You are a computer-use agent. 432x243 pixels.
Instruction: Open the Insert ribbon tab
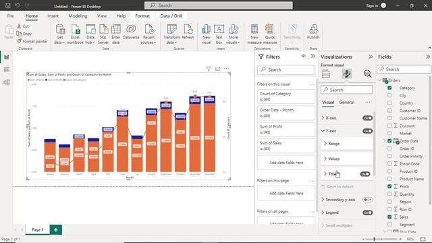pos(53,16)
